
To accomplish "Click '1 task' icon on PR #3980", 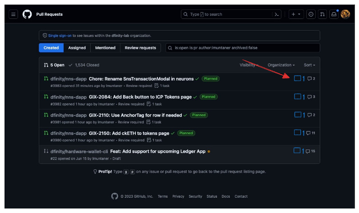I will [149, 140].
